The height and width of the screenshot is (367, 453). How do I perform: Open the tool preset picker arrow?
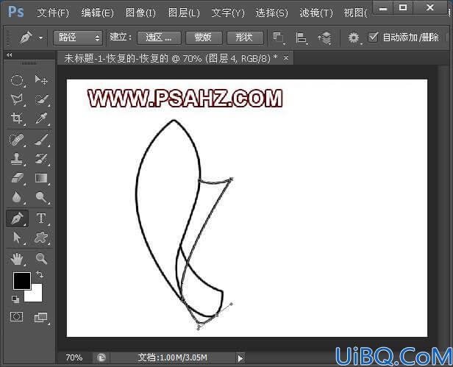pos(41,38)
